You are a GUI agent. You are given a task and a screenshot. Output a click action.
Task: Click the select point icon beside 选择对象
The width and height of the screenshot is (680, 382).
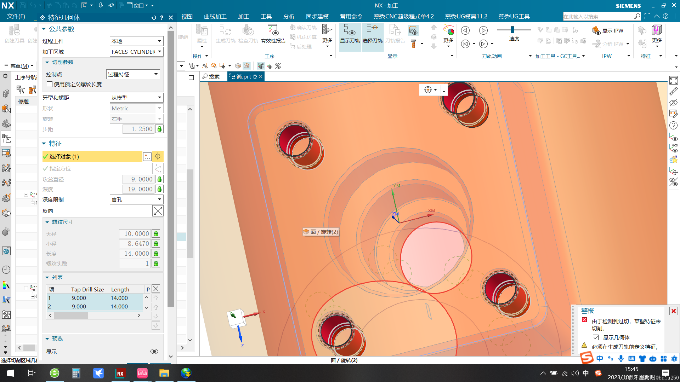click(x=147, y=156)
